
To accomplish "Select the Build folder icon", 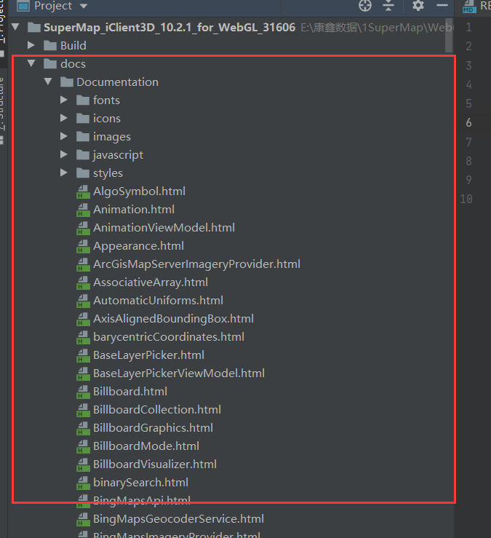I will pos(50,45).
